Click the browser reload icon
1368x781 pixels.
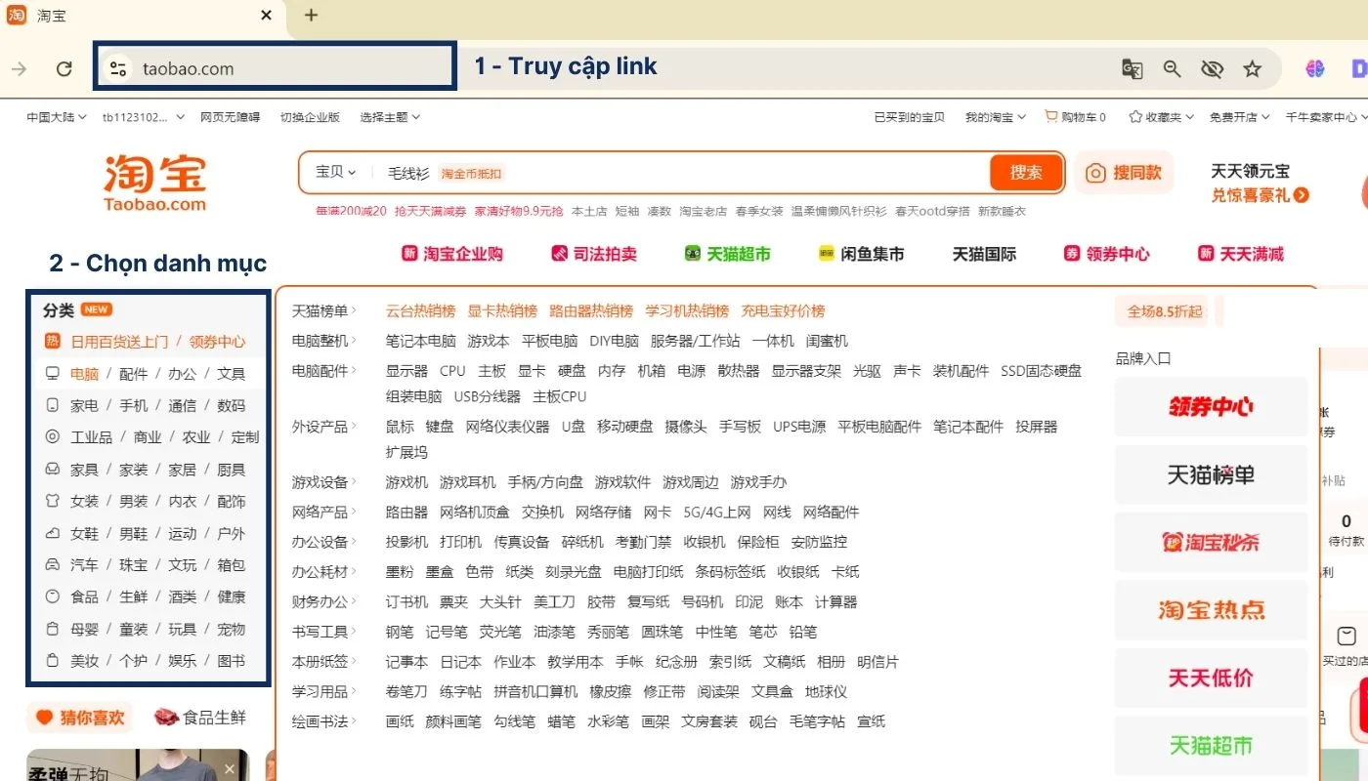(x=64, y=68)
